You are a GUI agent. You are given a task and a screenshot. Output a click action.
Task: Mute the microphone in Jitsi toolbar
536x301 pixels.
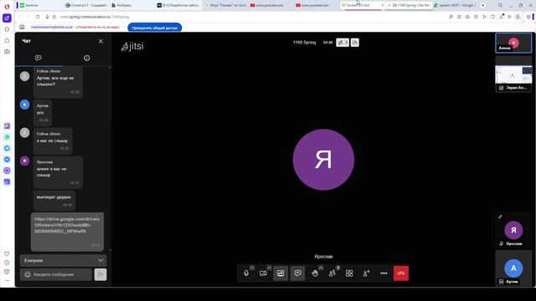click(246, 273)
